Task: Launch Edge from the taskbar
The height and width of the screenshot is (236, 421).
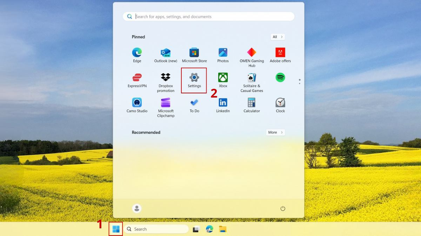Action: [209, 229]
